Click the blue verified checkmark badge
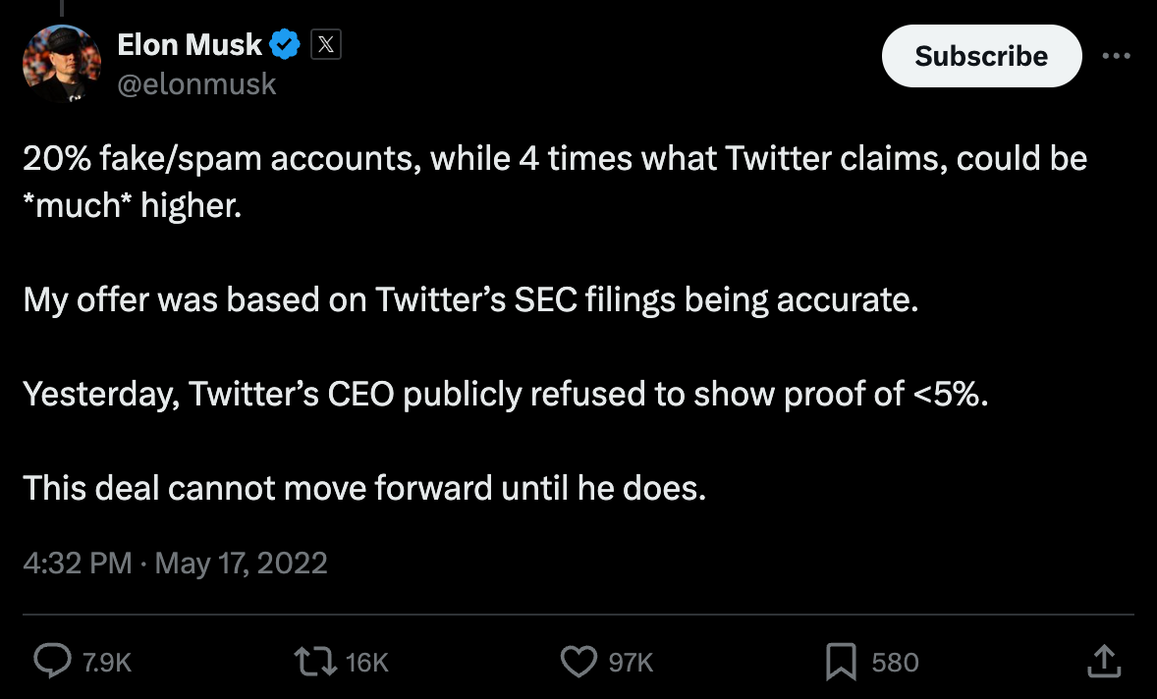The width and height of the screenshot is (1157, 699). [285, 44]
